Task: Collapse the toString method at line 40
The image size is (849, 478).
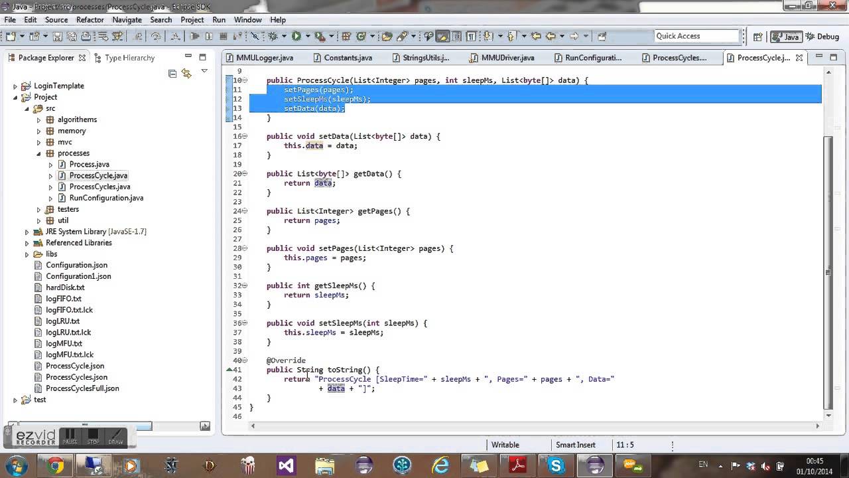Action: point(245,360)
